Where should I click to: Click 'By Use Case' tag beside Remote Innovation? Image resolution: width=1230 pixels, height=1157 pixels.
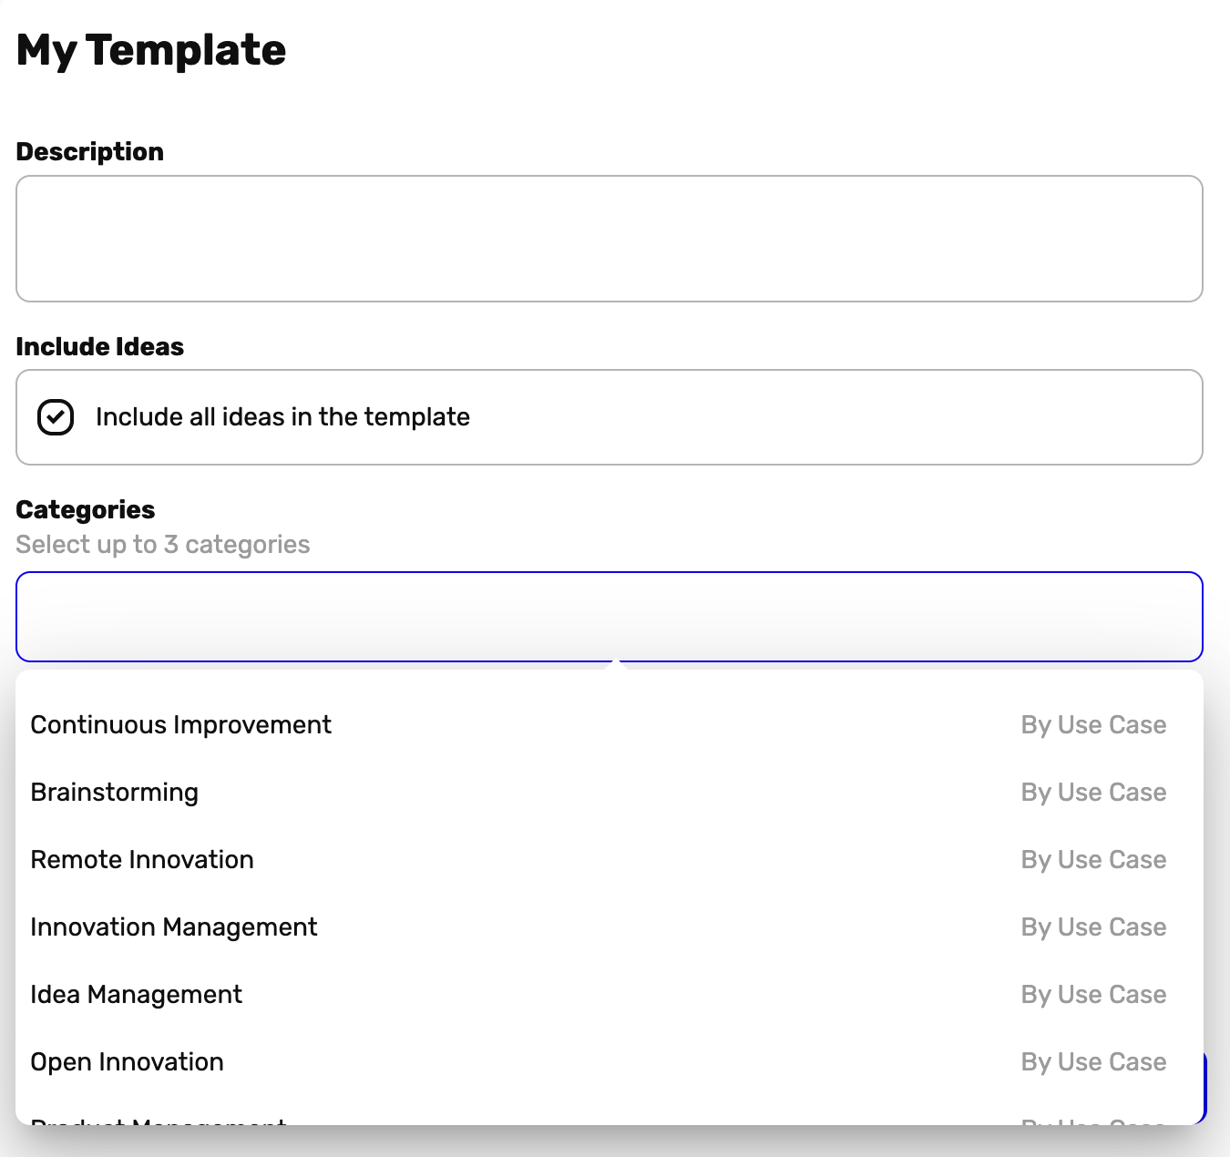[x=1093, y=860]
